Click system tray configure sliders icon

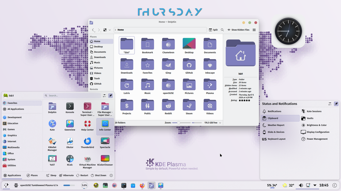[330, 104]
